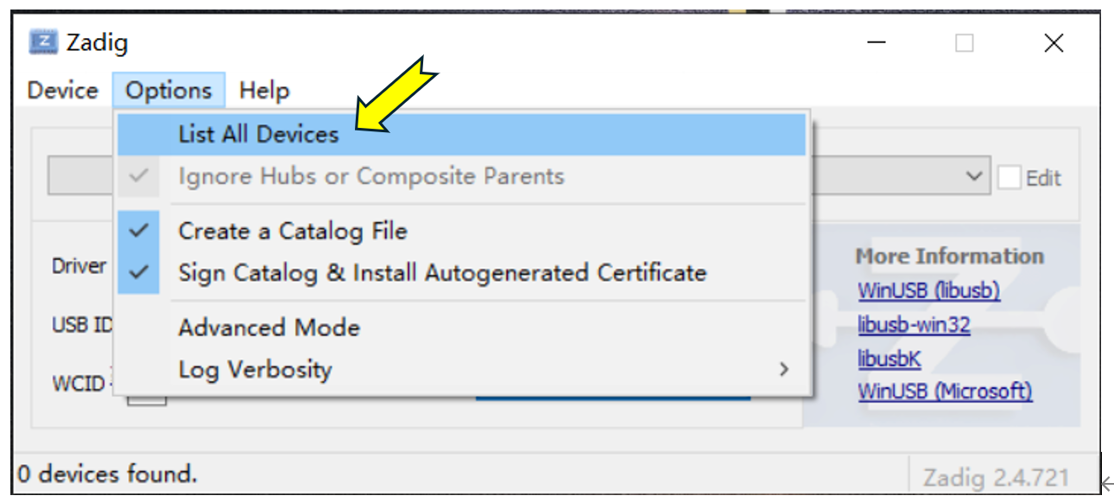Screen dimensions: 1114x502
Task: Open the libusb-win32 link
Action: [914, 325]
